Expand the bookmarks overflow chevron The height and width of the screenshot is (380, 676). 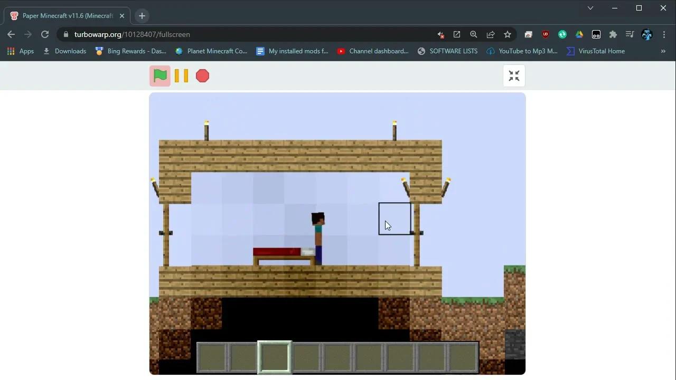[663, 51]
